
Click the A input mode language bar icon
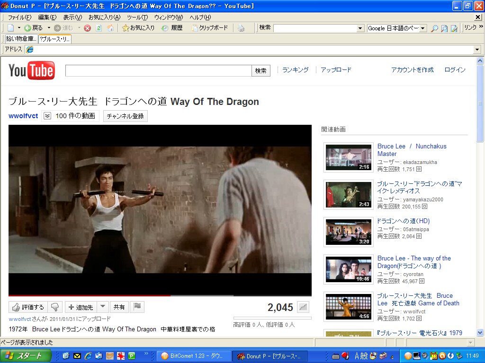(x=357, y=356)
